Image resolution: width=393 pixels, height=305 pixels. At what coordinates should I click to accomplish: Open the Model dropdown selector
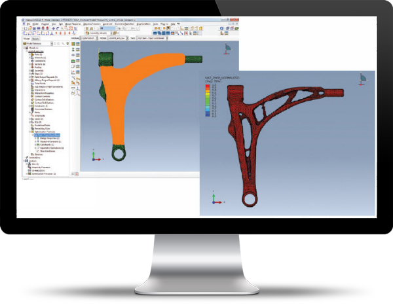tap(118, 38)
